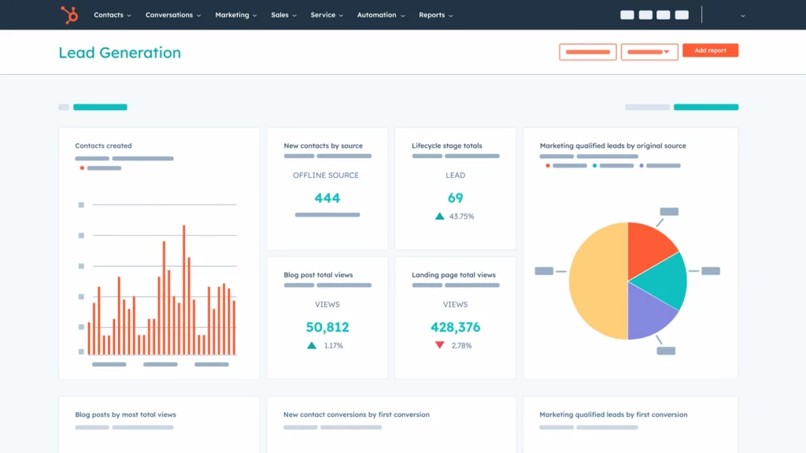Click the orange legend dot in Contacts created
The height and width of the screenshot is (453, 806).
click(x=82, y=168)
